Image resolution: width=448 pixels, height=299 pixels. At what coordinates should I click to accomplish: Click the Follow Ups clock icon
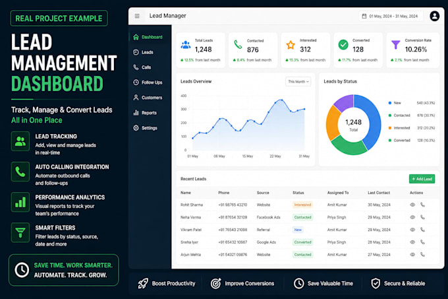point(136,83)
